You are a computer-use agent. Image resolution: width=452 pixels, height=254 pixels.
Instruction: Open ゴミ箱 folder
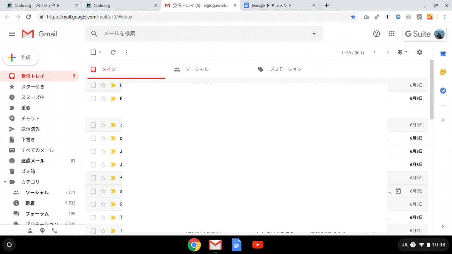tap(40, 171)
